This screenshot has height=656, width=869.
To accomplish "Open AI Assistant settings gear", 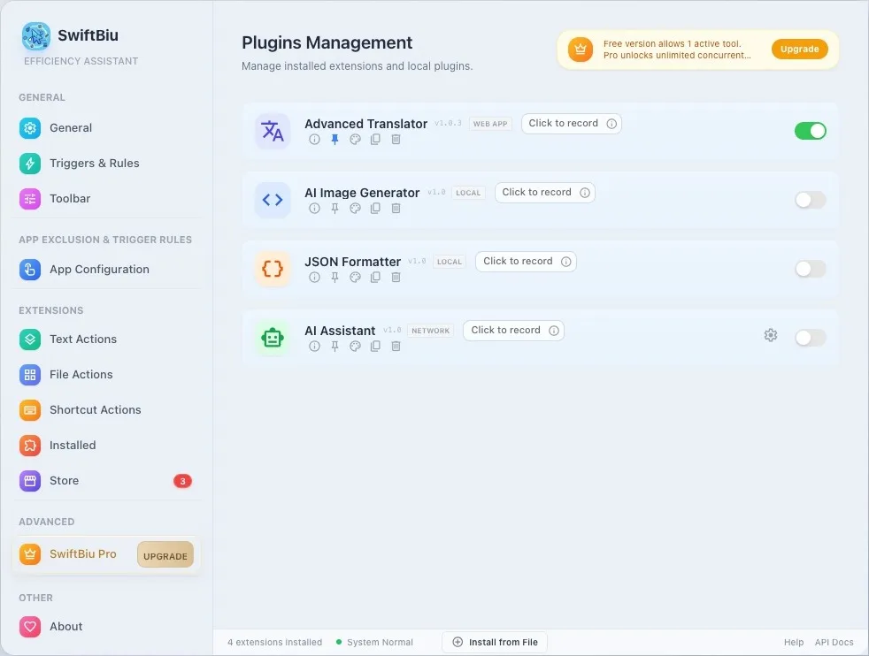I will coord(771,335).
